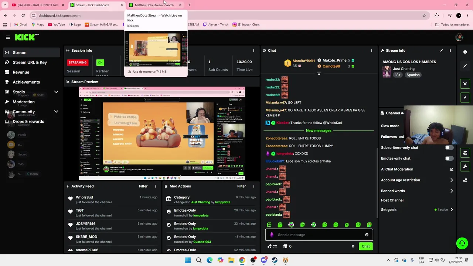This screenshot has width=473, height=266.
Task: Select the Spanish language tag
Action: [x=413, y=75]
